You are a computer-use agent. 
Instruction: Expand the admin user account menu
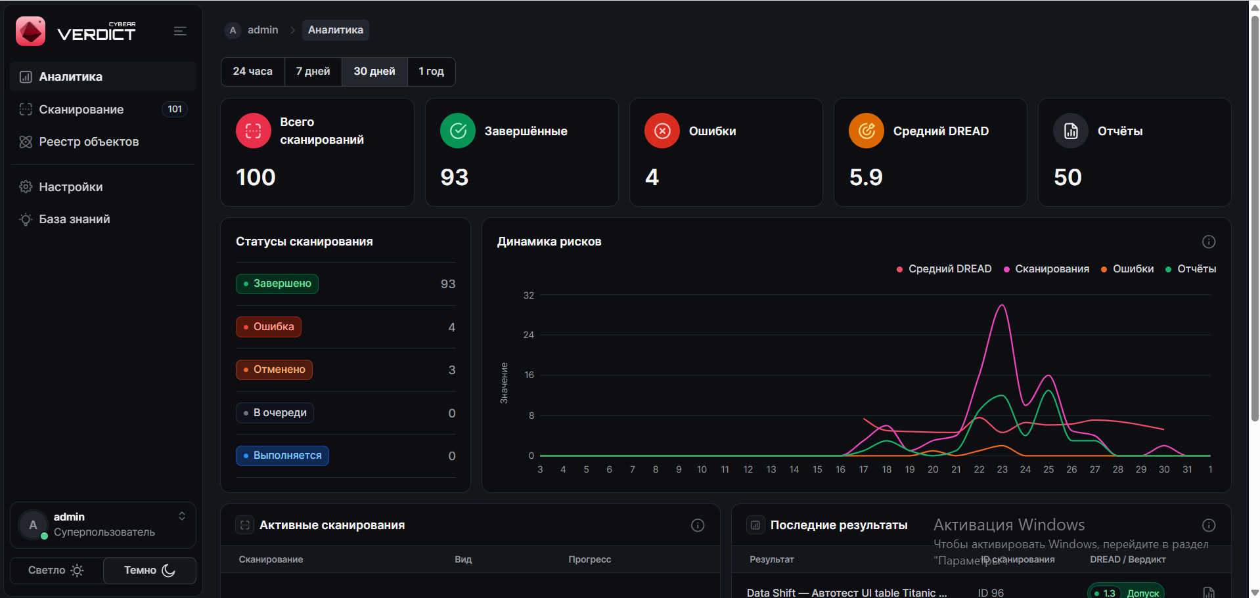[x=103, y=525]
